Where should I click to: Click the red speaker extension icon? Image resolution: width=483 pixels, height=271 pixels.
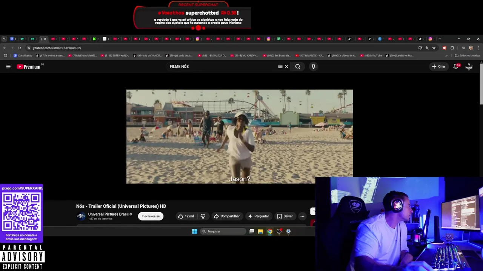coord(444,48)
